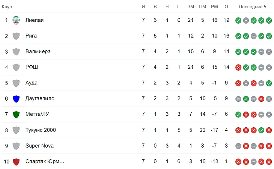Click Super Nova's first draw icon
Screen dimensions: 274x169
tap(238, 146)
